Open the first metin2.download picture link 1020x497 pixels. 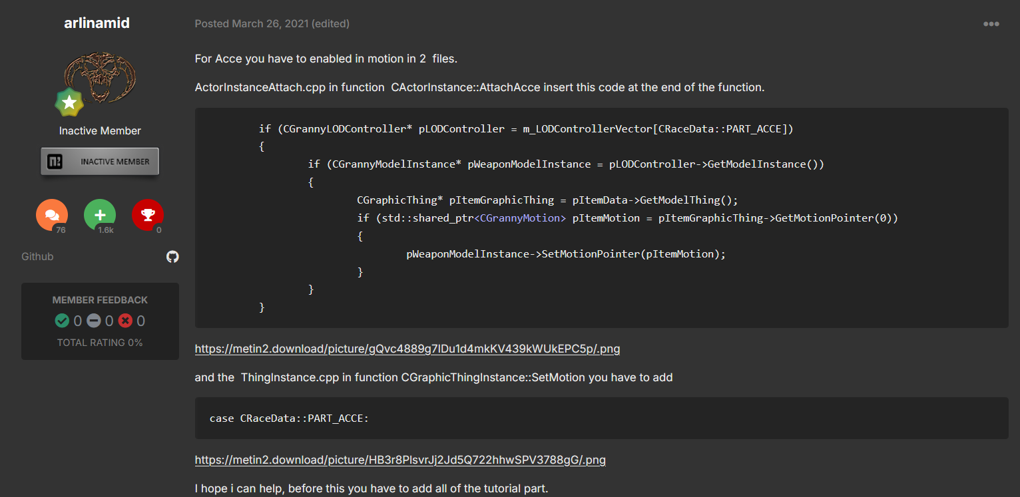coord(407,349)
